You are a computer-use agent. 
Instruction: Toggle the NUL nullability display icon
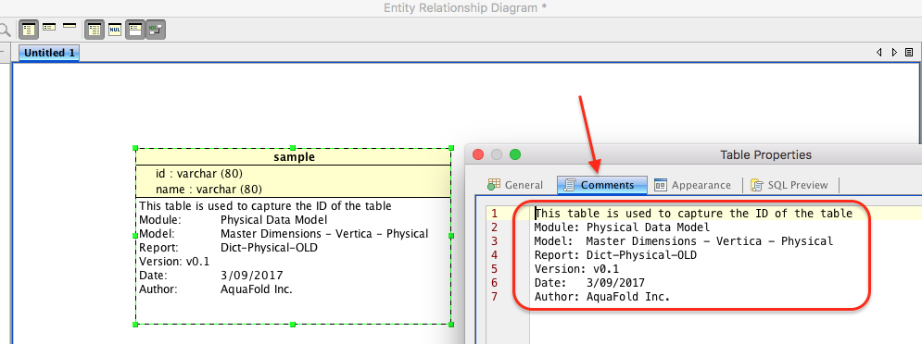(115, 29)
